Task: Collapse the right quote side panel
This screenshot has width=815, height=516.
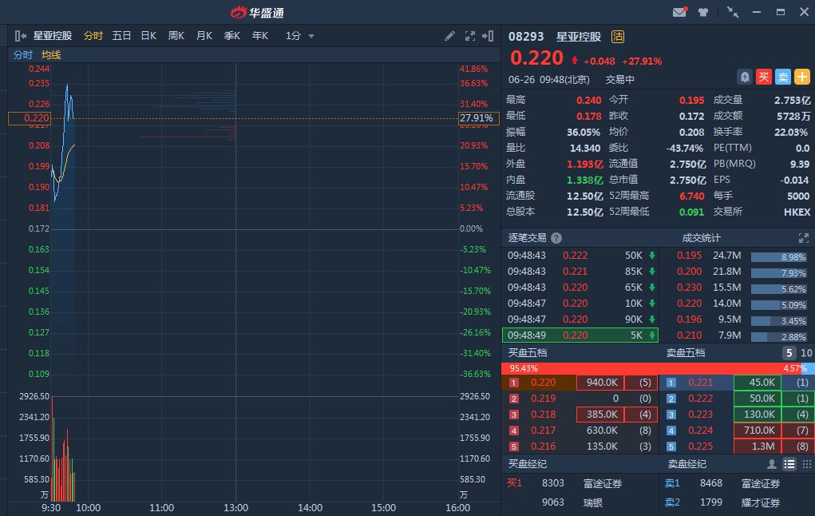Action: (x=489, y=36)
